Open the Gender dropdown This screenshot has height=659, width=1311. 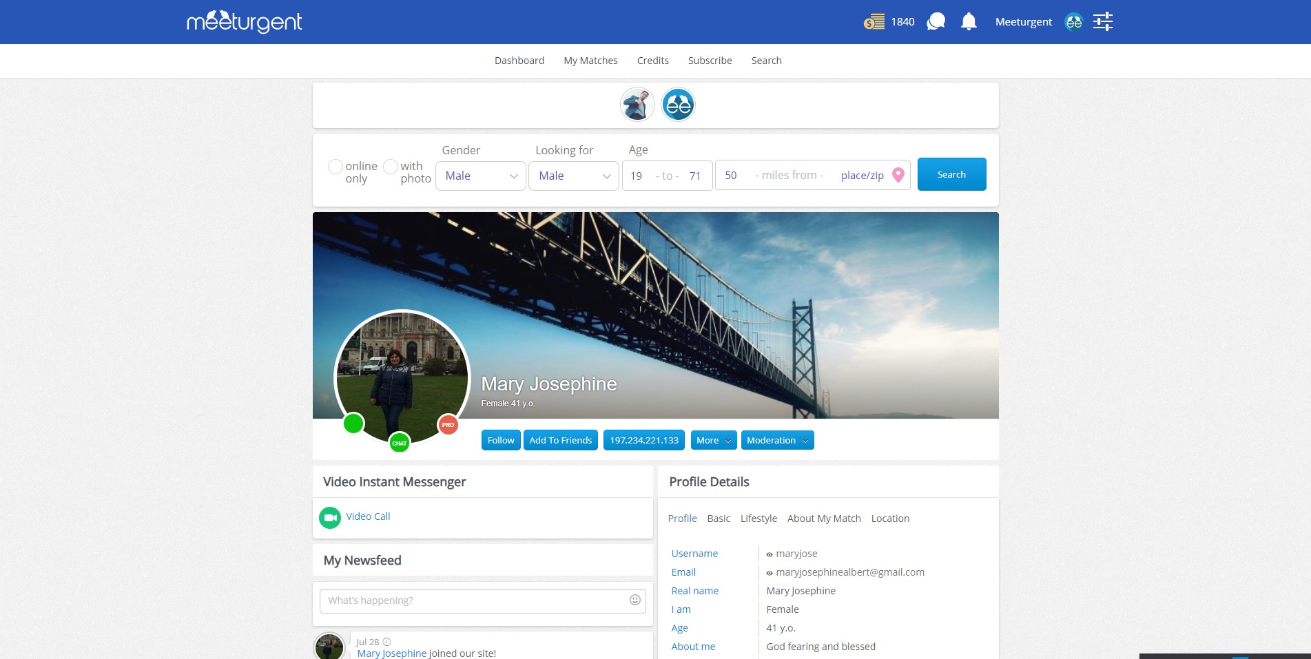[481, 176]
